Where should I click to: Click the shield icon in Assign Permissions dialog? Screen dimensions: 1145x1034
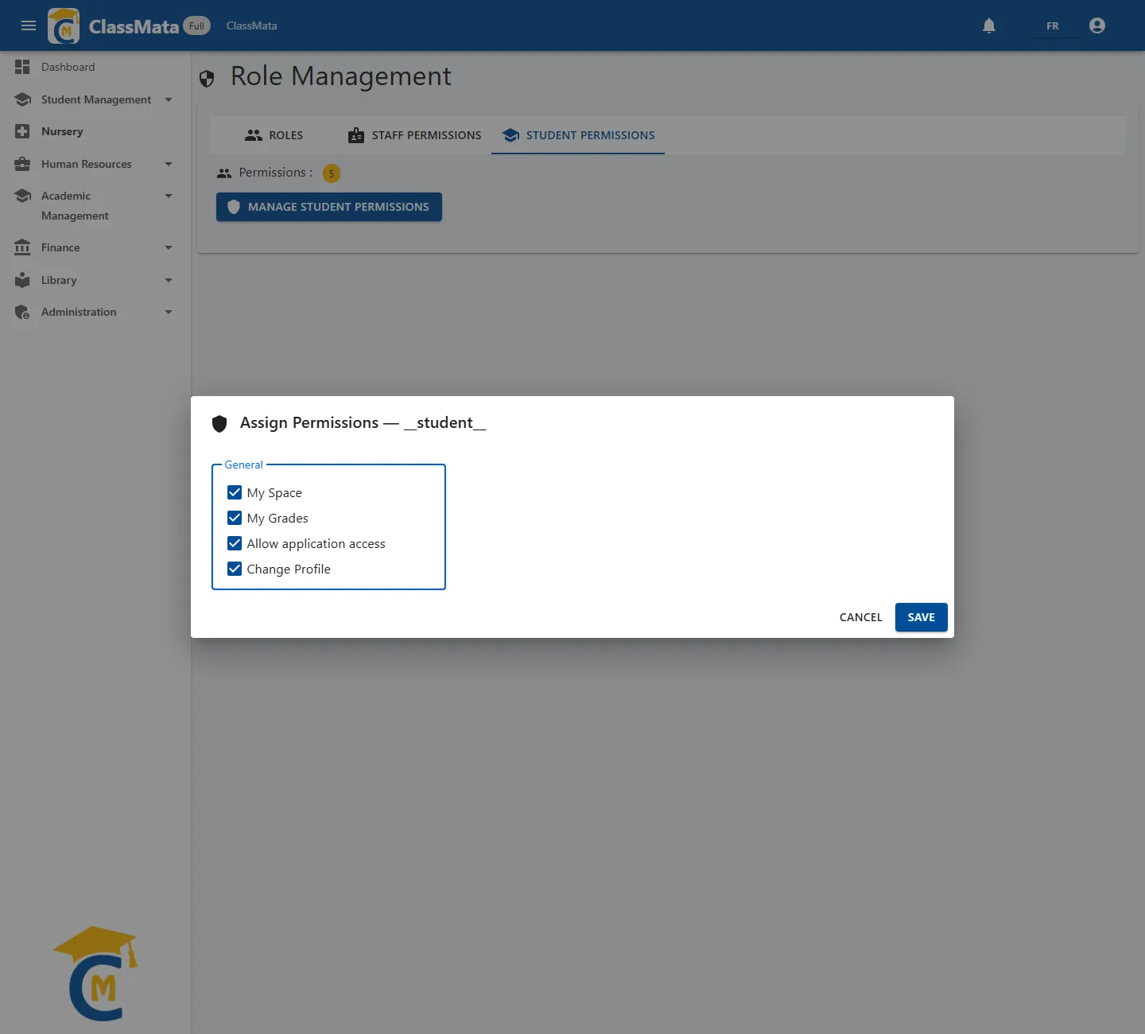(219, 423)
